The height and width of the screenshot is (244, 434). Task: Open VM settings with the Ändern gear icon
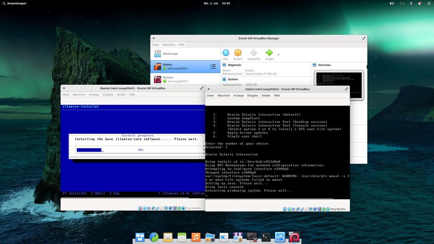pos(238,53)
